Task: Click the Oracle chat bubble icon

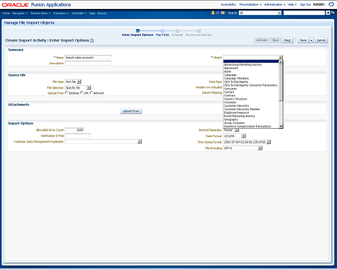Action: (331, 5)
